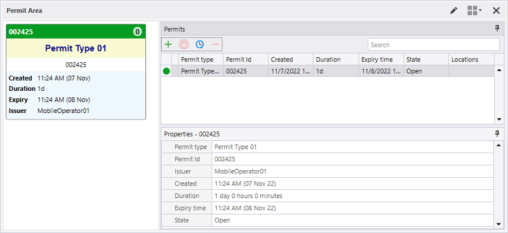Sort by Duration column header
The image size is (508, 233).
coord(336,60)
